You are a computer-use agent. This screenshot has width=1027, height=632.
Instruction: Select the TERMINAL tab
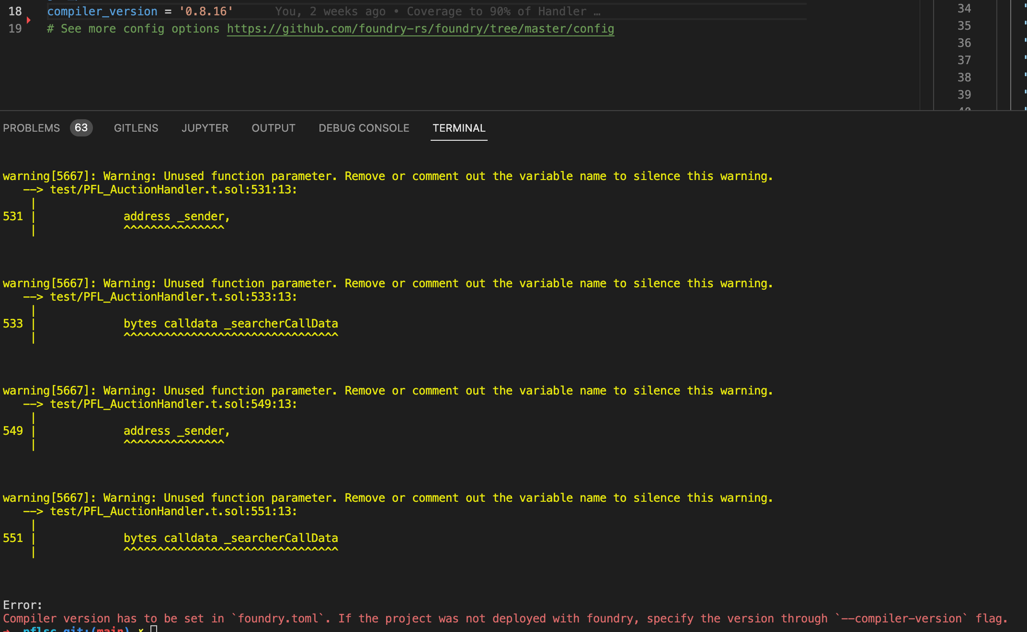pos(458,128)
